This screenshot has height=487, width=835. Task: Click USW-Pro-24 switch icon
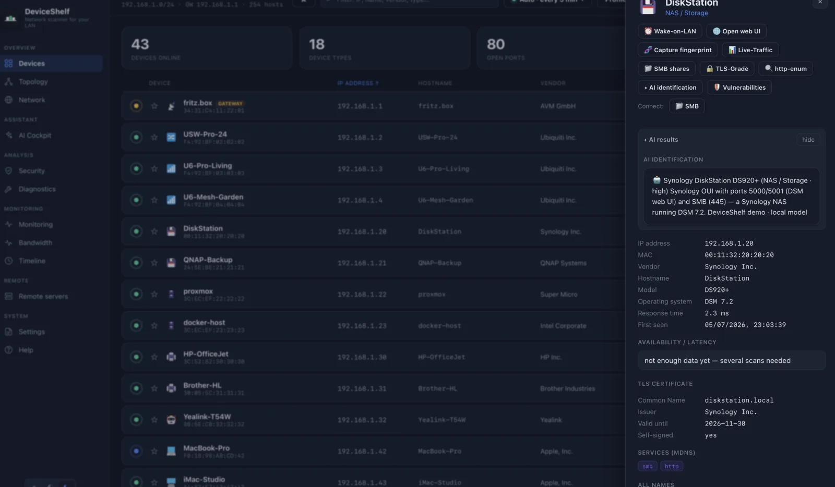[171, 138]
